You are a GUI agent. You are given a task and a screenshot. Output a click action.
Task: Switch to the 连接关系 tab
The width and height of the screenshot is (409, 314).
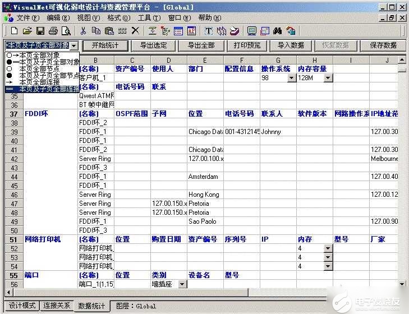pos(57,306)
